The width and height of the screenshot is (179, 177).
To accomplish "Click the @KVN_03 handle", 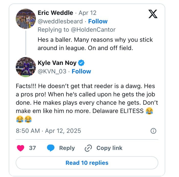I will pyautogui.click(x=52, y=71).
